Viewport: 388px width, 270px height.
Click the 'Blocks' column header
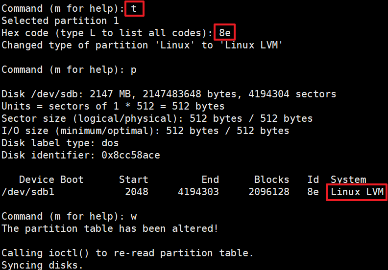pos(271,180)
